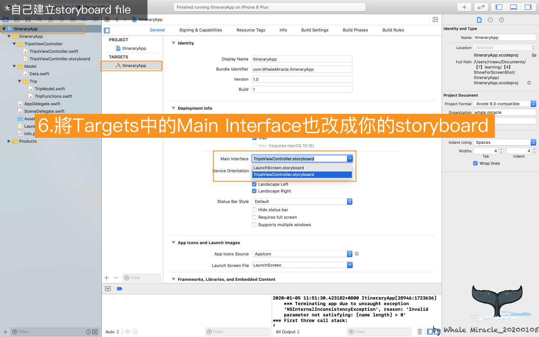Image resolution: width=539 pixels, height=337 pixels.
Task: Open Indent Using Spaces dropdown
Action: point(505,142)
